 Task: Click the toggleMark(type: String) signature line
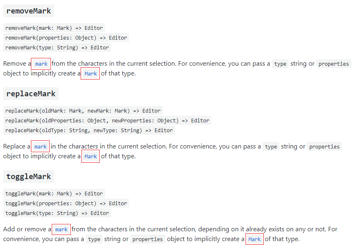coord(57,213)
